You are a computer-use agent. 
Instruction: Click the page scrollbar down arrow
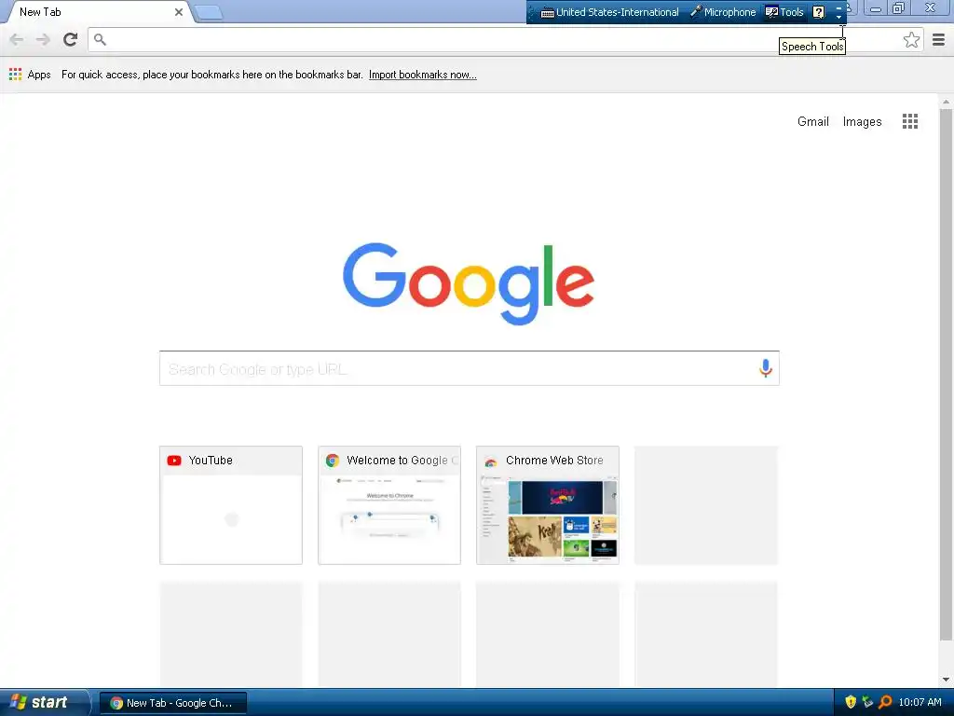click(946, 680)
